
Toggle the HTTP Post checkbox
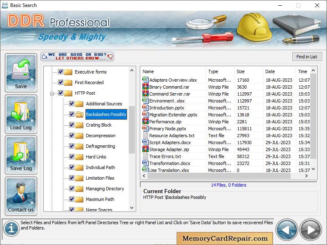click(60, 93)
